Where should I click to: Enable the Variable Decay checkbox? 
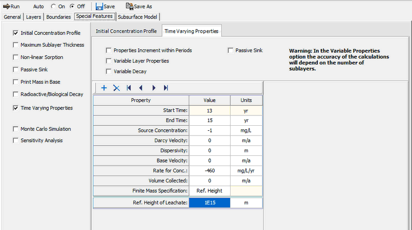tap(109, 72)
